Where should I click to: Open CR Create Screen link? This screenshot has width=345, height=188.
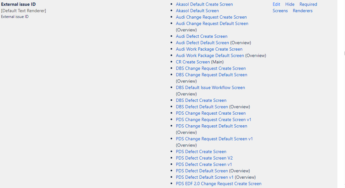(x=193, y=62)
